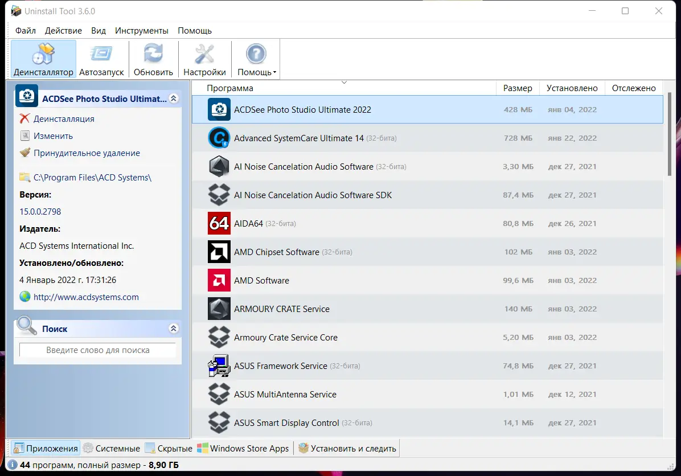The width and height of the screenshot is (681, 476).
Task: Open the Помощь menu in menu bar
Action: (195, 30)
